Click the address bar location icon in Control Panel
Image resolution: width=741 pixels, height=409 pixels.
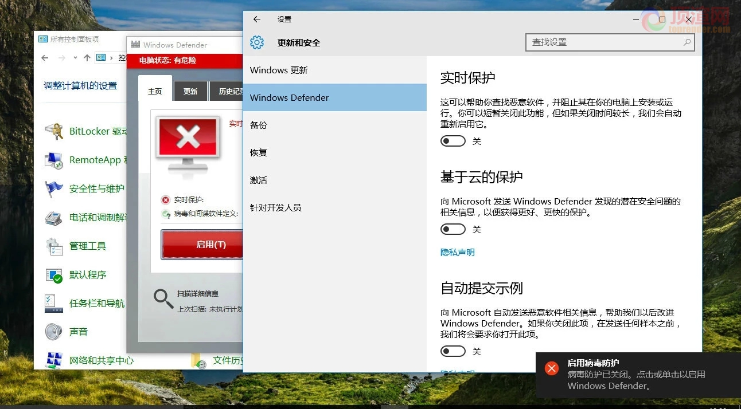[x=102, y=58]
